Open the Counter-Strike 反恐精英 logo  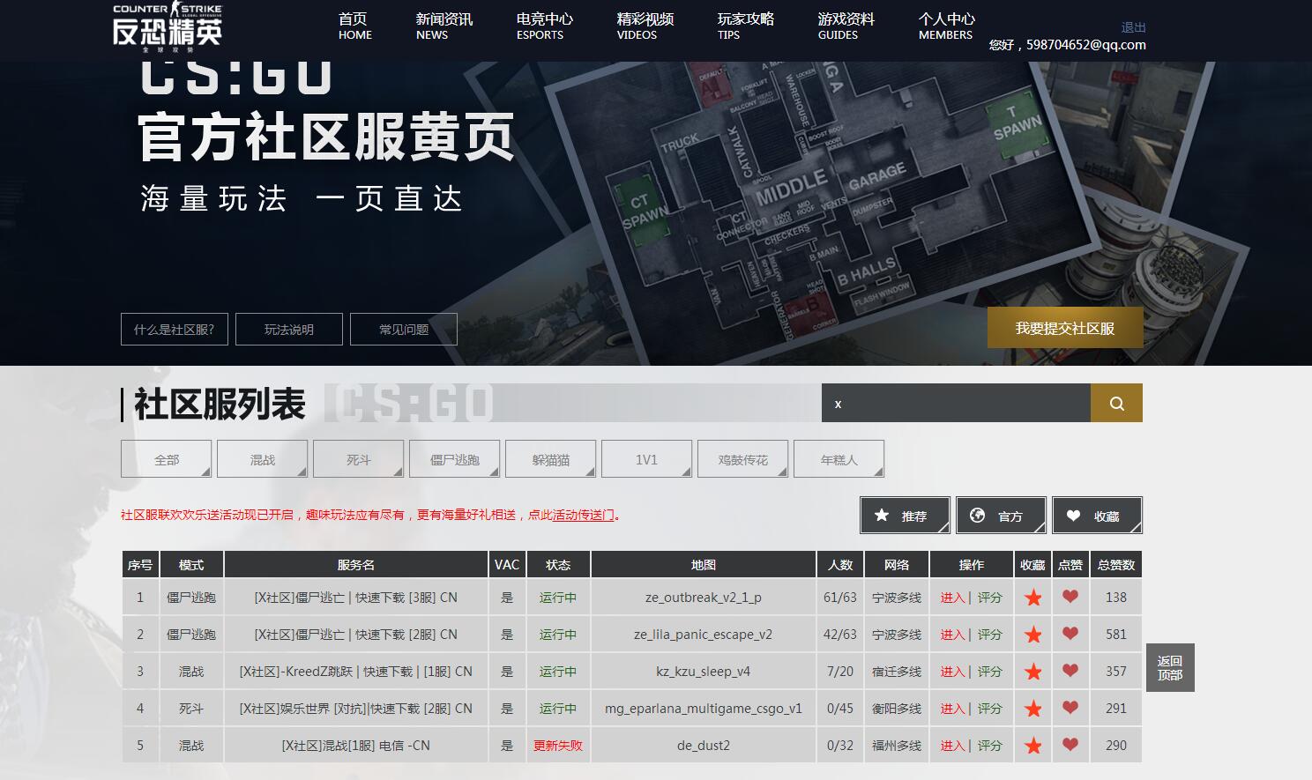(x=168, y=26)
